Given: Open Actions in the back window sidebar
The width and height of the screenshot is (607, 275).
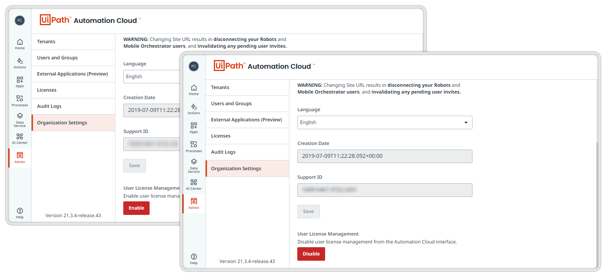Looking at the screenshot, I should point(20,63).
